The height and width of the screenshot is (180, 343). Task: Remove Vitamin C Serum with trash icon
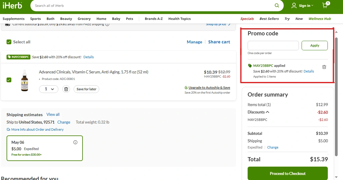66,89
